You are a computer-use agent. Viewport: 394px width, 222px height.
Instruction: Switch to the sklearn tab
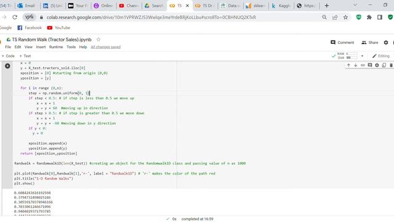(255, 6)
